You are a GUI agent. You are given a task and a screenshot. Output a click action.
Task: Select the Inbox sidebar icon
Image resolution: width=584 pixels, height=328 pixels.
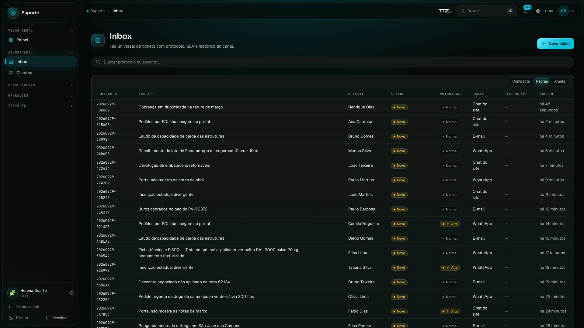[11, 62]
